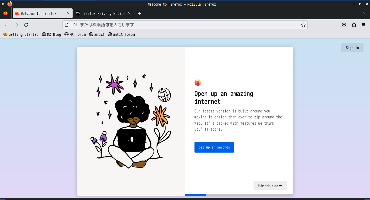The image size is (370, 200).
Task: Focus the URL address bar
Action: (x=185, y=25)
